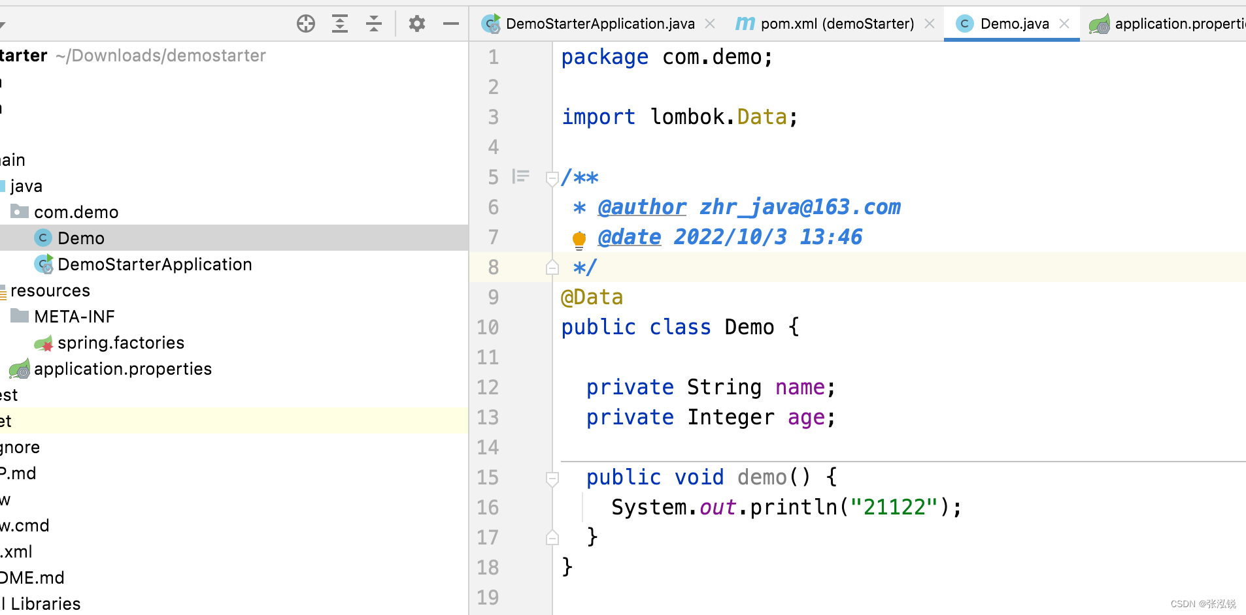The width and height of the screenshot is (1246, 615).
Task: Open project view settings gear
Action: pos(417,24)
